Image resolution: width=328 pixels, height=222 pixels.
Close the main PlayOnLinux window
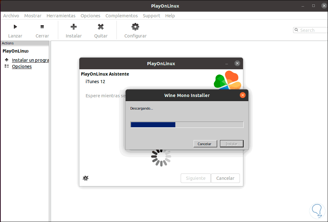(x=324, y=6)
